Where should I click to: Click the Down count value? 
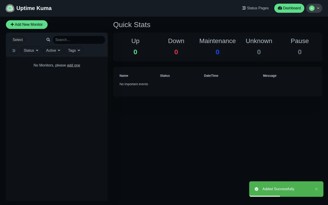[176, 52]
